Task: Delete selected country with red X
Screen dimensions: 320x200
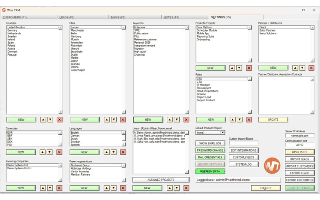Action: click(x=60, y=120)
